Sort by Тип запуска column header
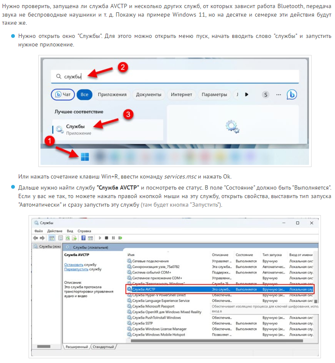 (271, 255)
